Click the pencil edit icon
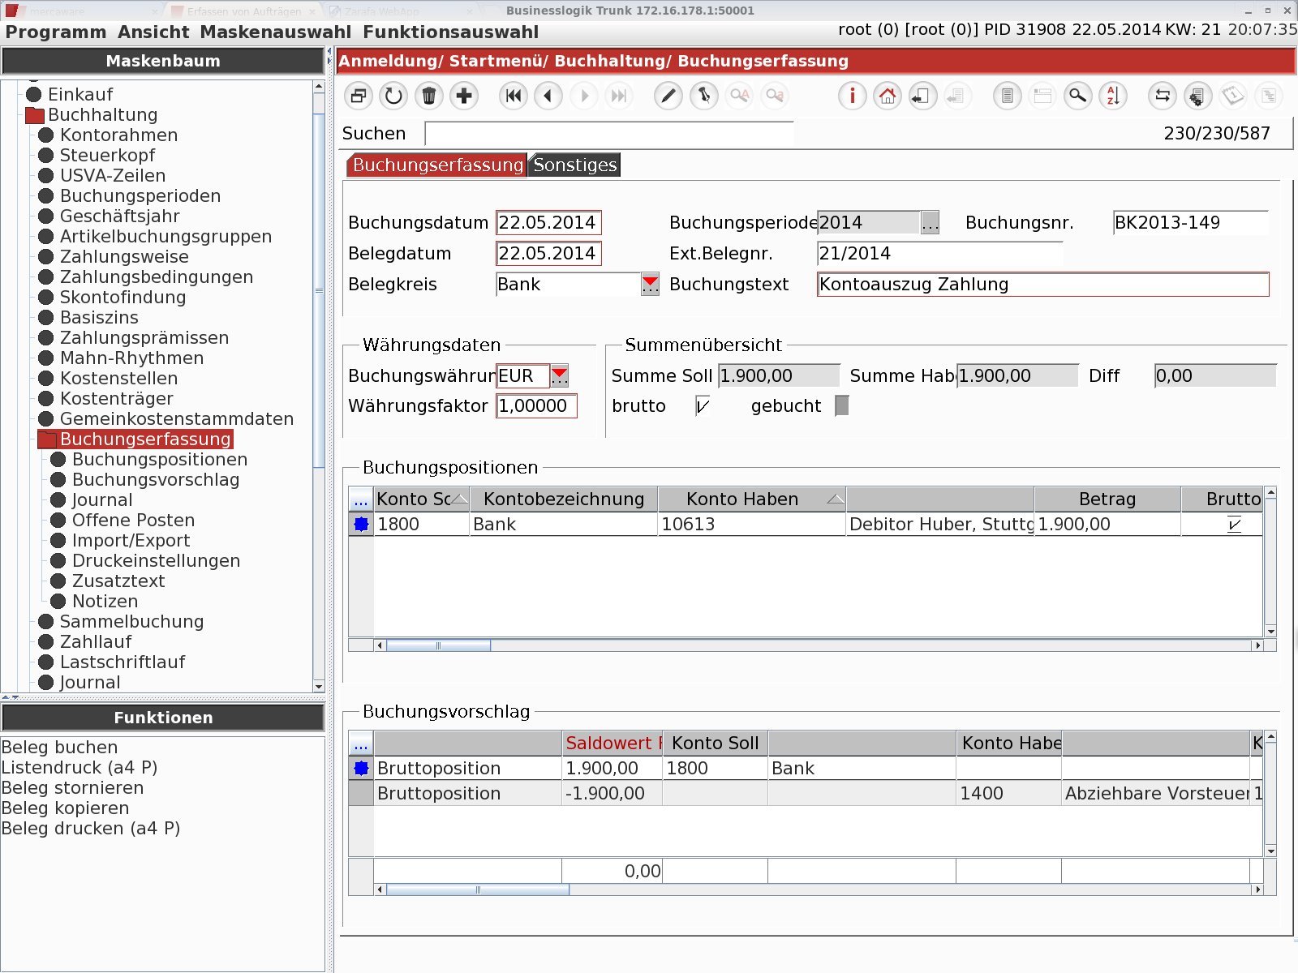This screenshot has height=973, width=1298. (668, 96)
